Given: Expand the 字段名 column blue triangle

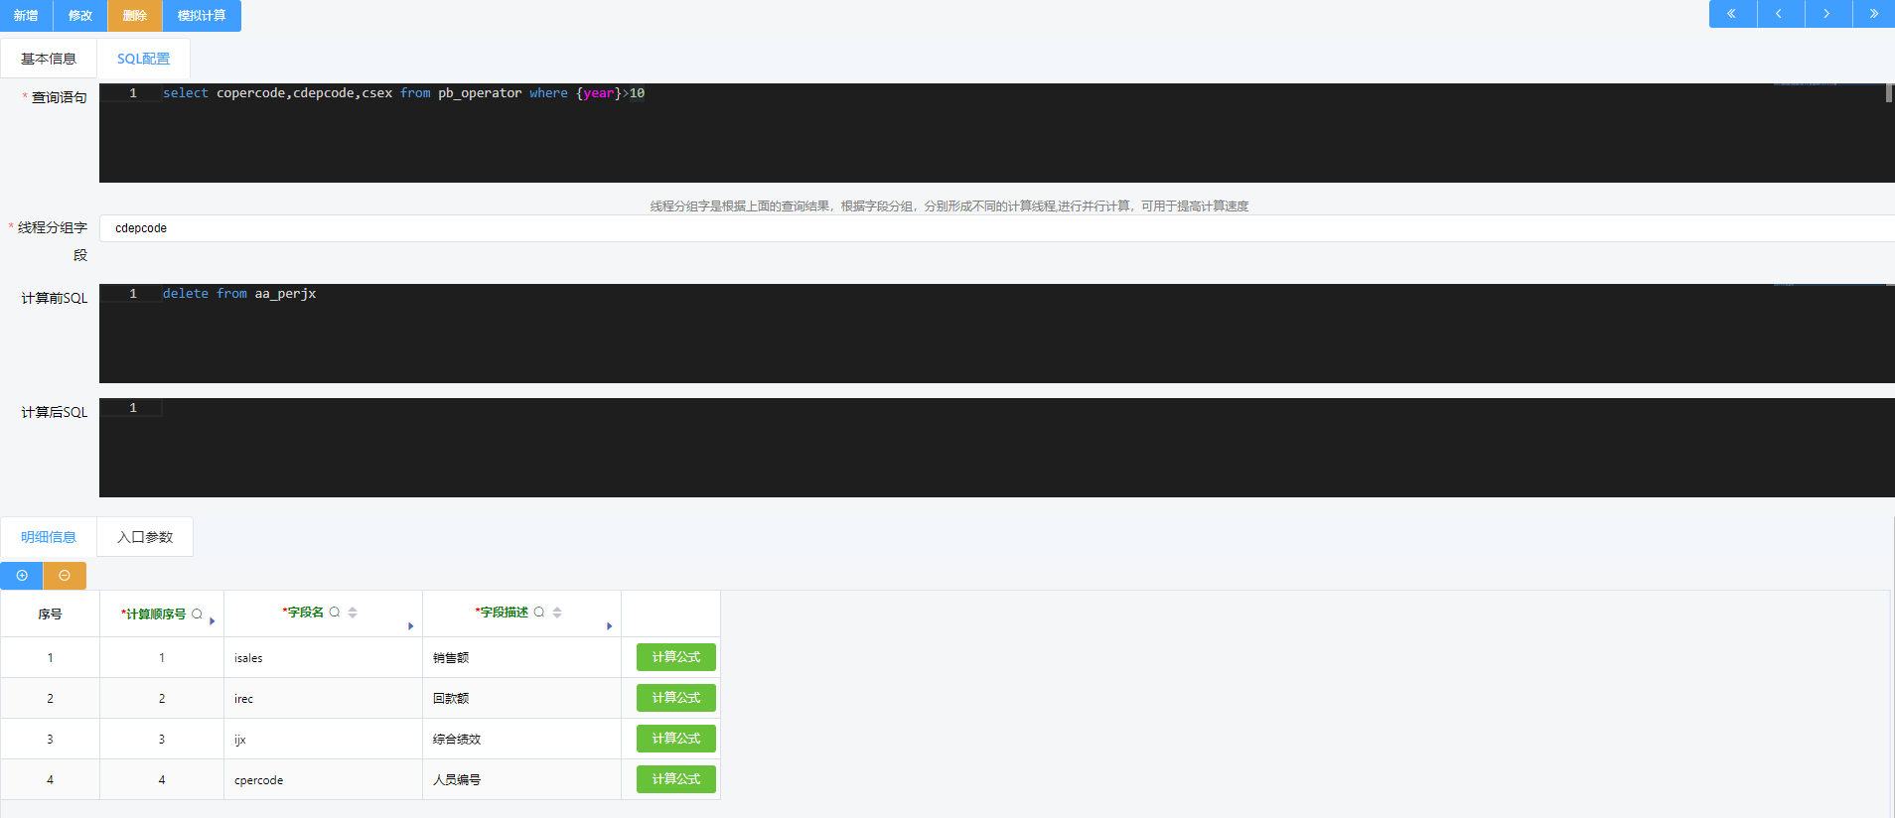Looking at the screenshot, I should tap(411, 626).
